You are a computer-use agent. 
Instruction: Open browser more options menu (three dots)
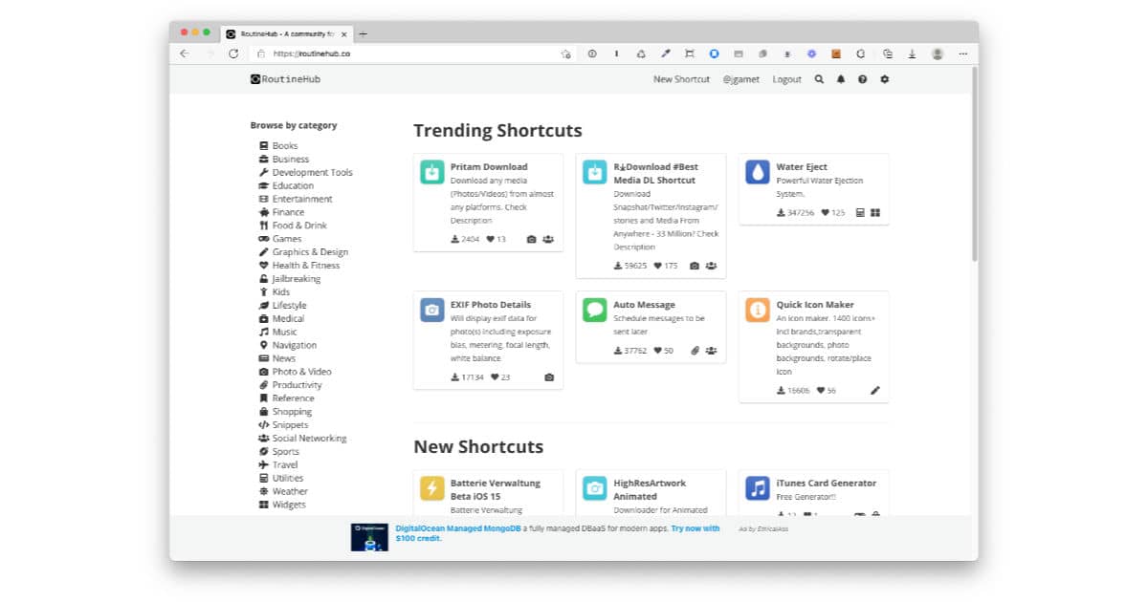pos(962,54)
